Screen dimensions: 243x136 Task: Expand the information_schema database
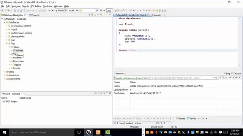coord(7,26)
